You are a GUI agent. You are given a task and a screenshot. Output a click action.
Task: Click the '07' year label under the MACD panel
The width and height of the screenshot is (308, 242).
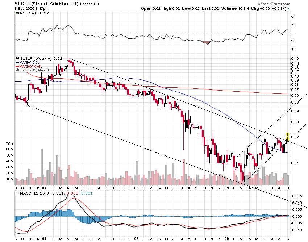point(45,239)
